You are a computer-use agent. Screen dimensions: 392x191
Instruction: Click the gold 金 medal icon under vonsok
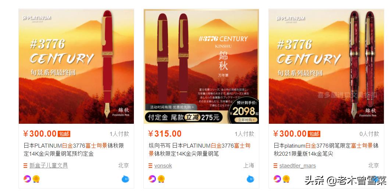tap(161, 179)
